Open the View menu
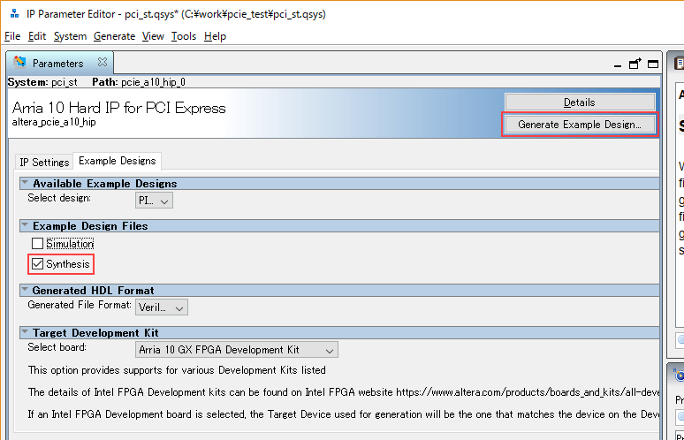Screen dimensions: 684x440 153,36
